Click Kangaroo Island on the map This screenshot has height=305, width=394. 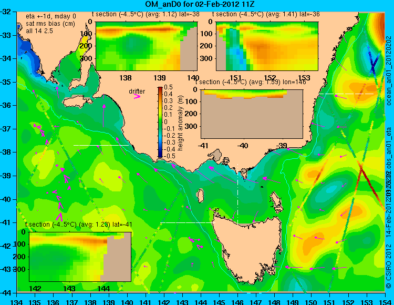(x=78, y=102)
